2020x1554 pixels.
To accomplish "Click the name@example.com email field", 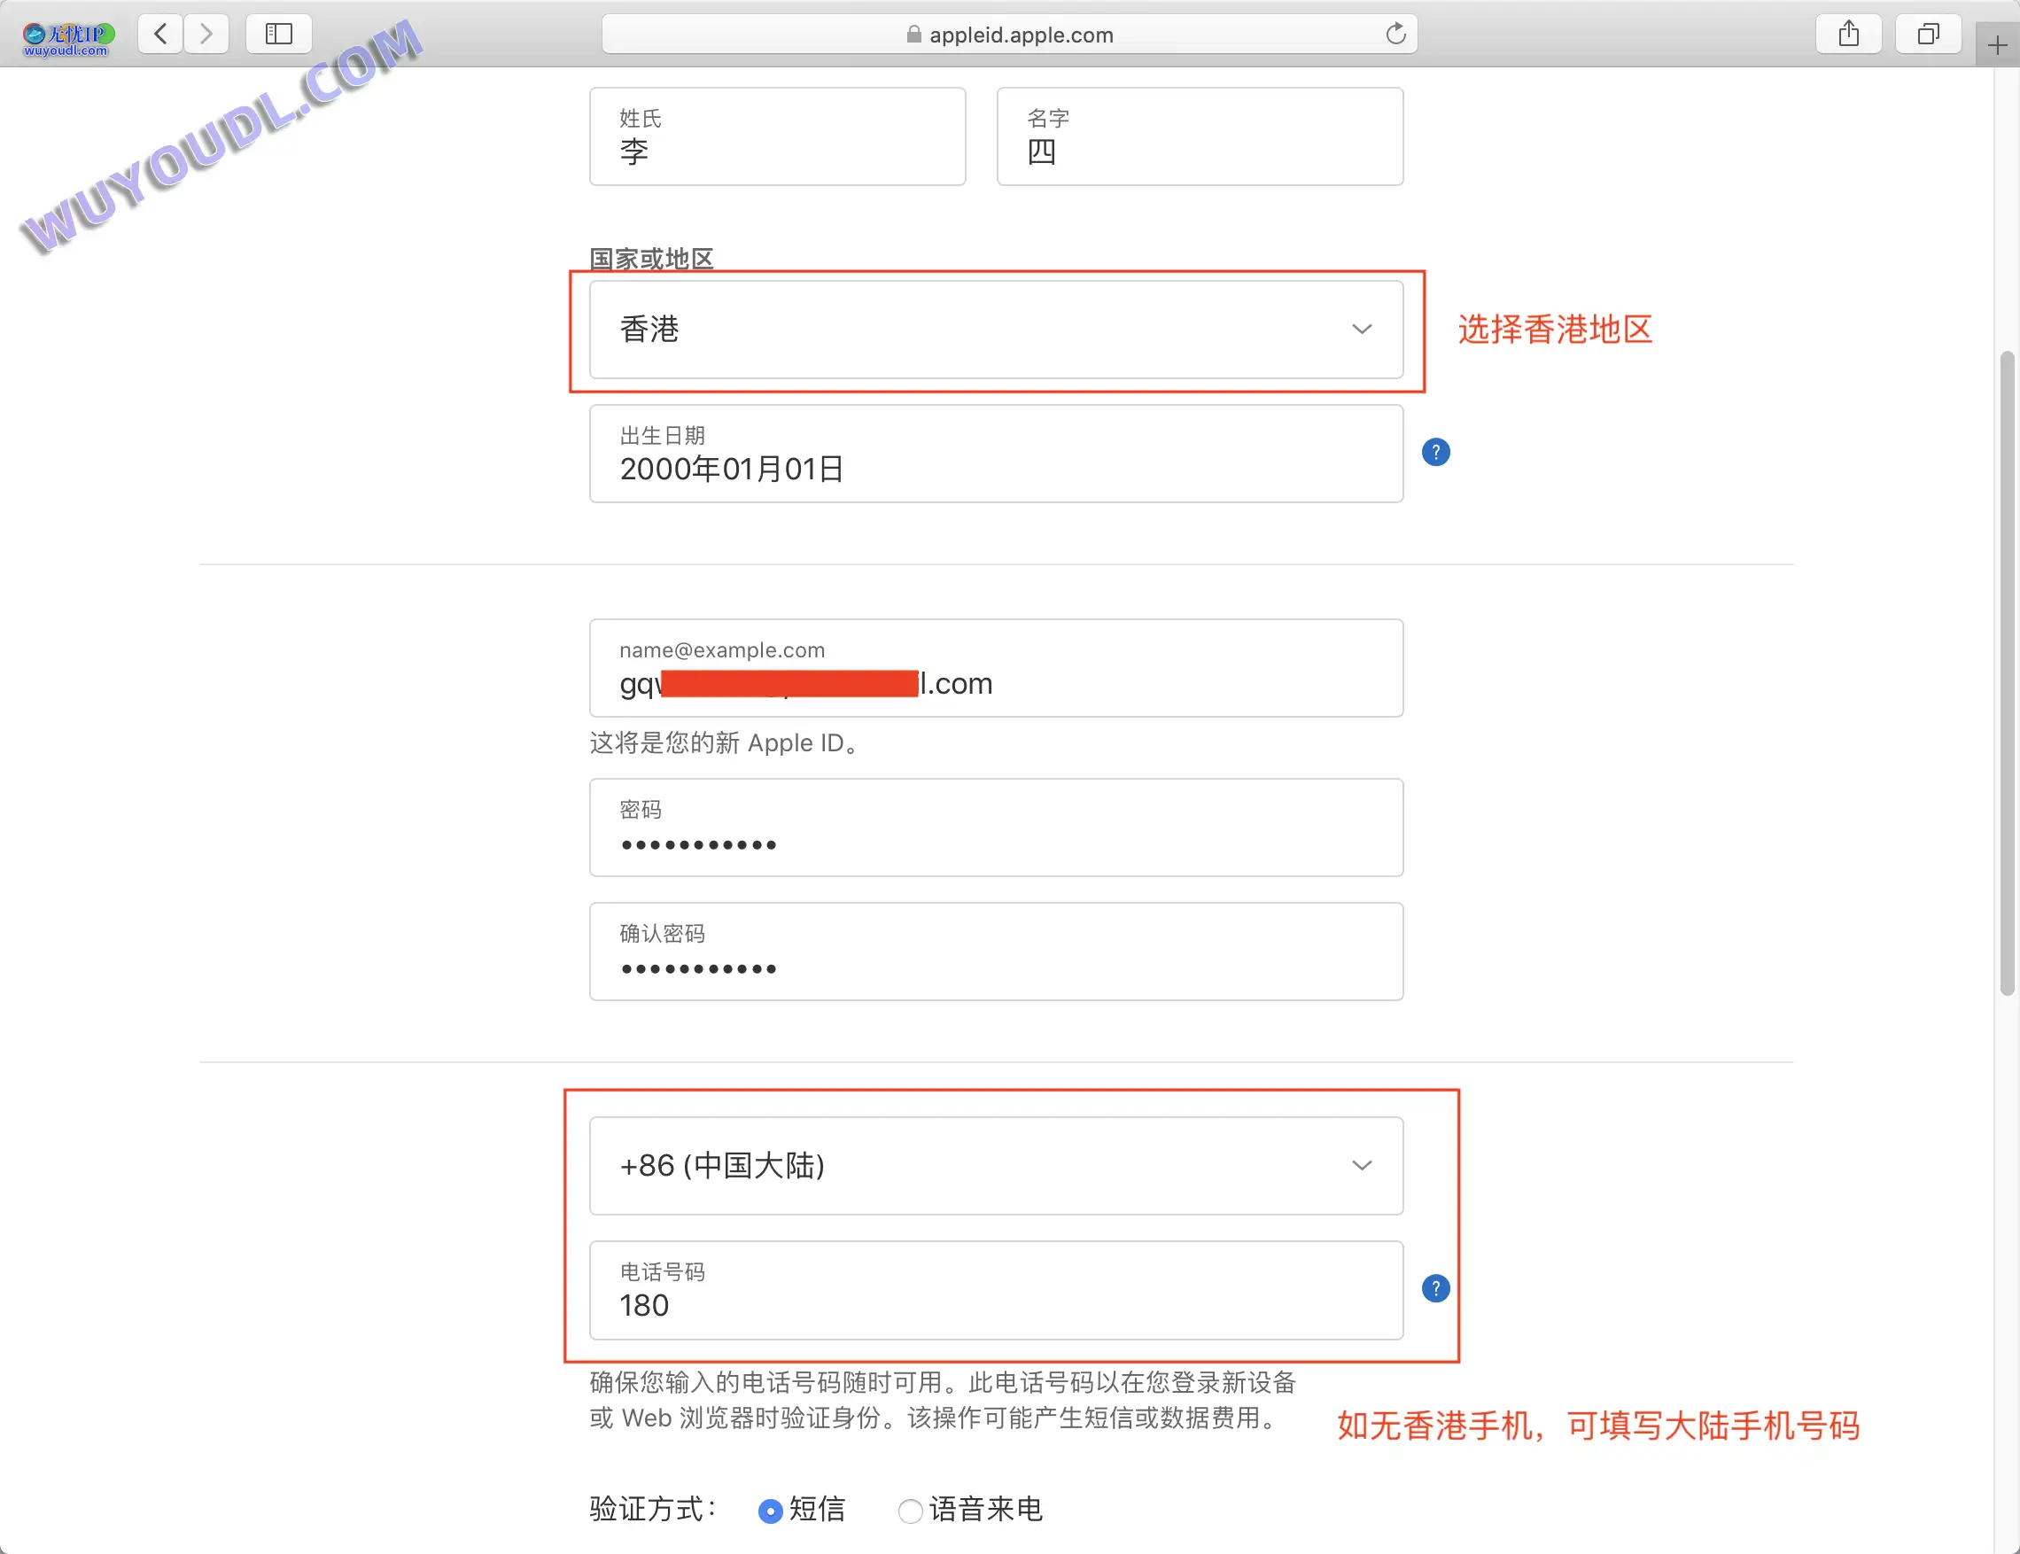I will [x=996, y=668].
